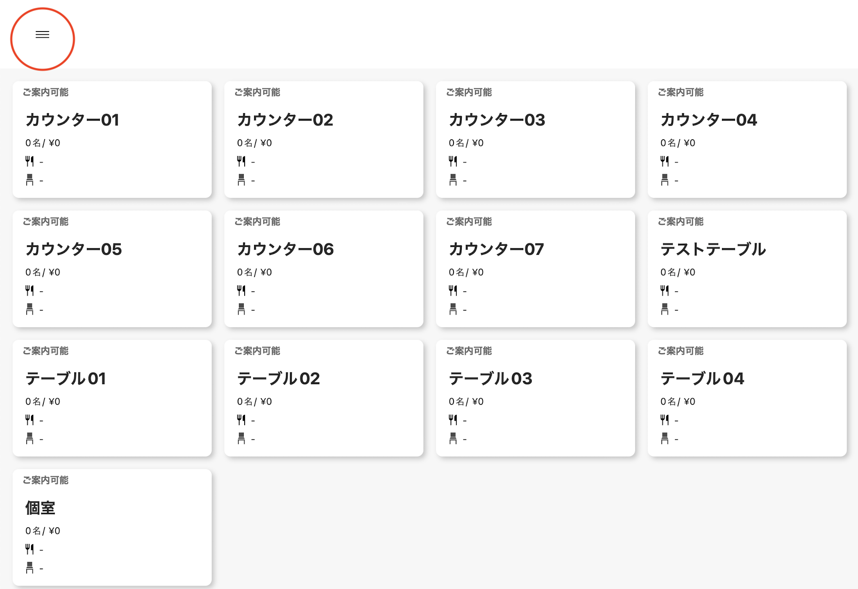This screenshot has width=858, height=589.
Task: Select the カウンター01 table card
Action: point(112,139)
